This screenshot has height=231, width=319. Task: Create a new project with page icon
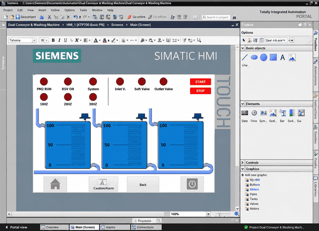[5, 17]
